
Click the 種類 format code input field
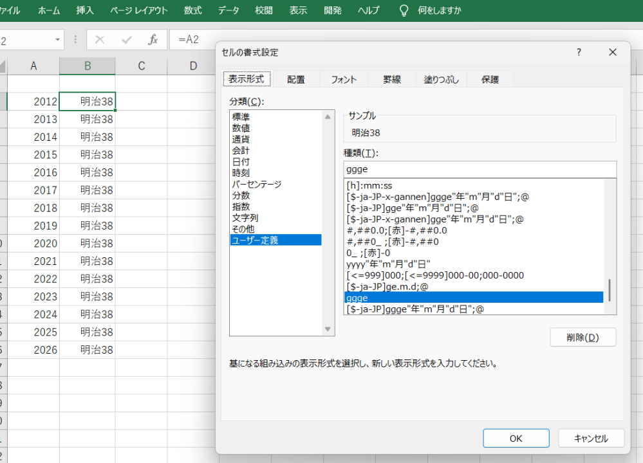click(x=480, y=169)
